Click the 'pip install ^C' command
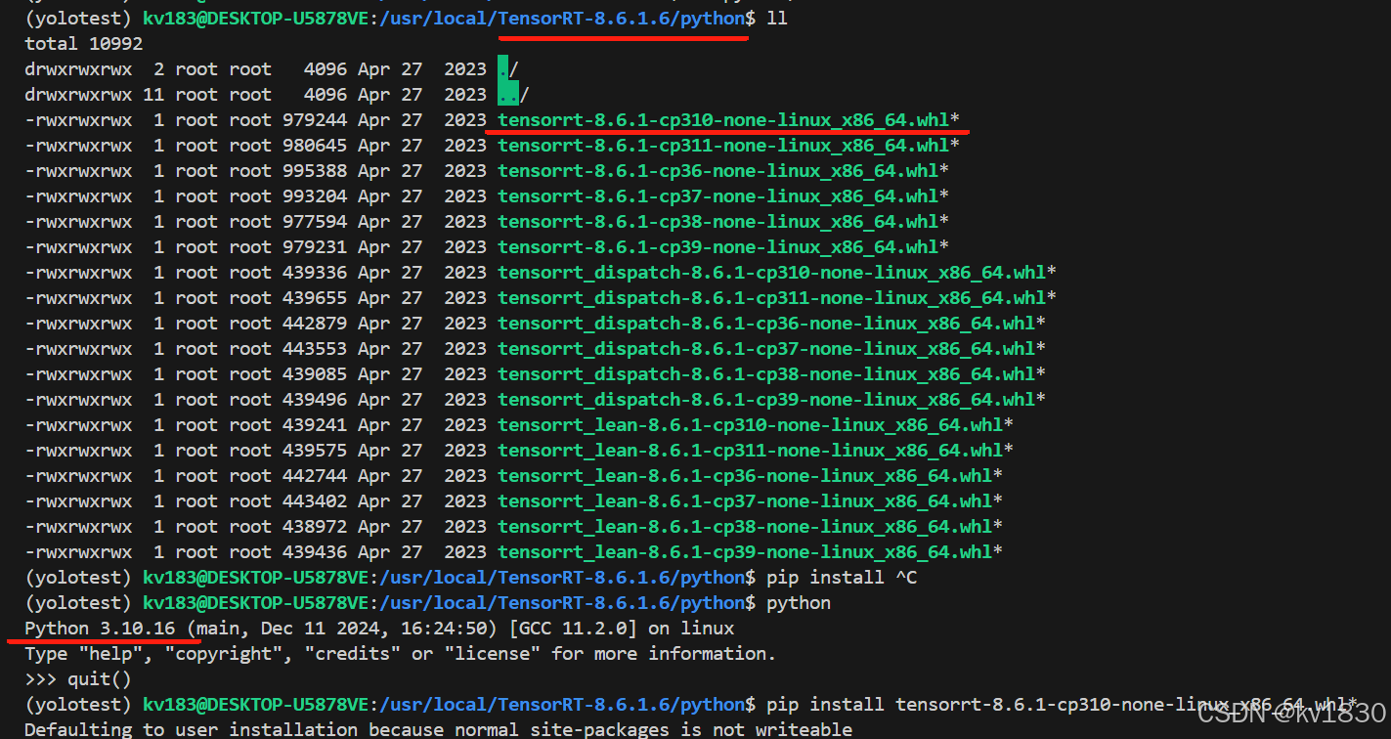Image resolution: width=1391 pixels, height=739 pixels. (x=842, y=578)
